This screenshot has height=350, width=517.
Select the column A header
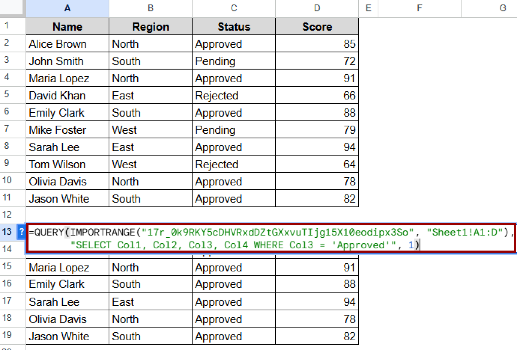pos(67,8)
